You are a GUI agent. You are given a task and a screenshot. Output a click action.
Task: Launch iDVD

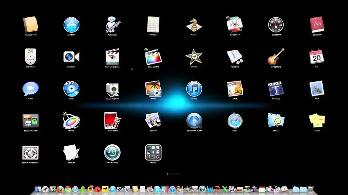point(71,90)
